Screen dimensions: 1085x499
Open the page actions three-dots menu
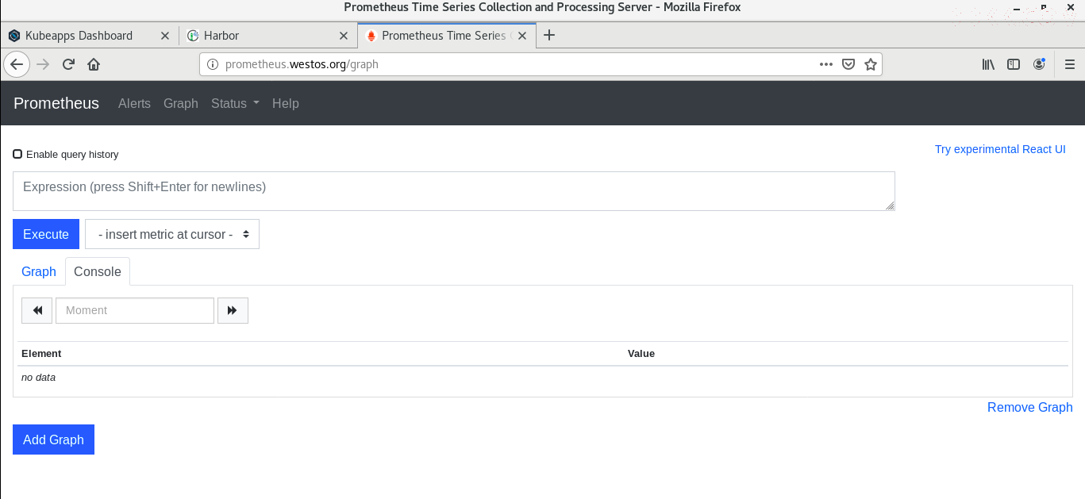pos(825,64)
